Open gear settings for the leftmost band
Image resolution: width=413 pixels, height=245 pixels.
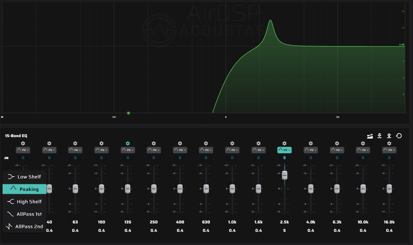(23, 143)
